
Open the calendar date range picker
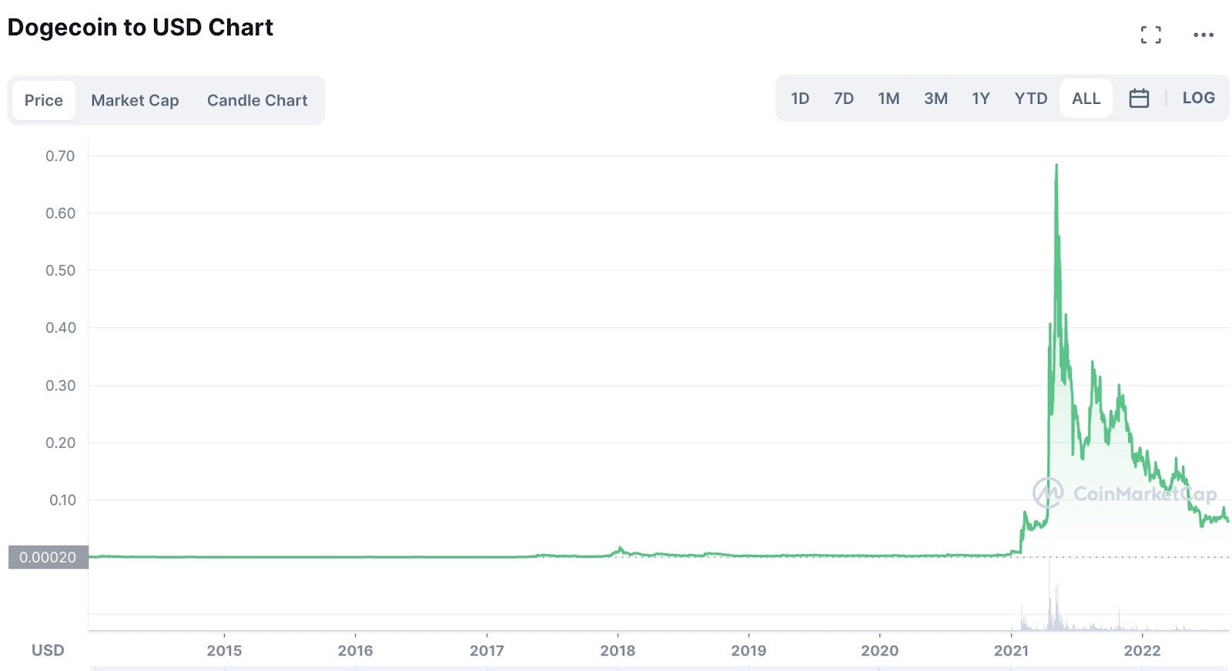tap(1139, 98)
